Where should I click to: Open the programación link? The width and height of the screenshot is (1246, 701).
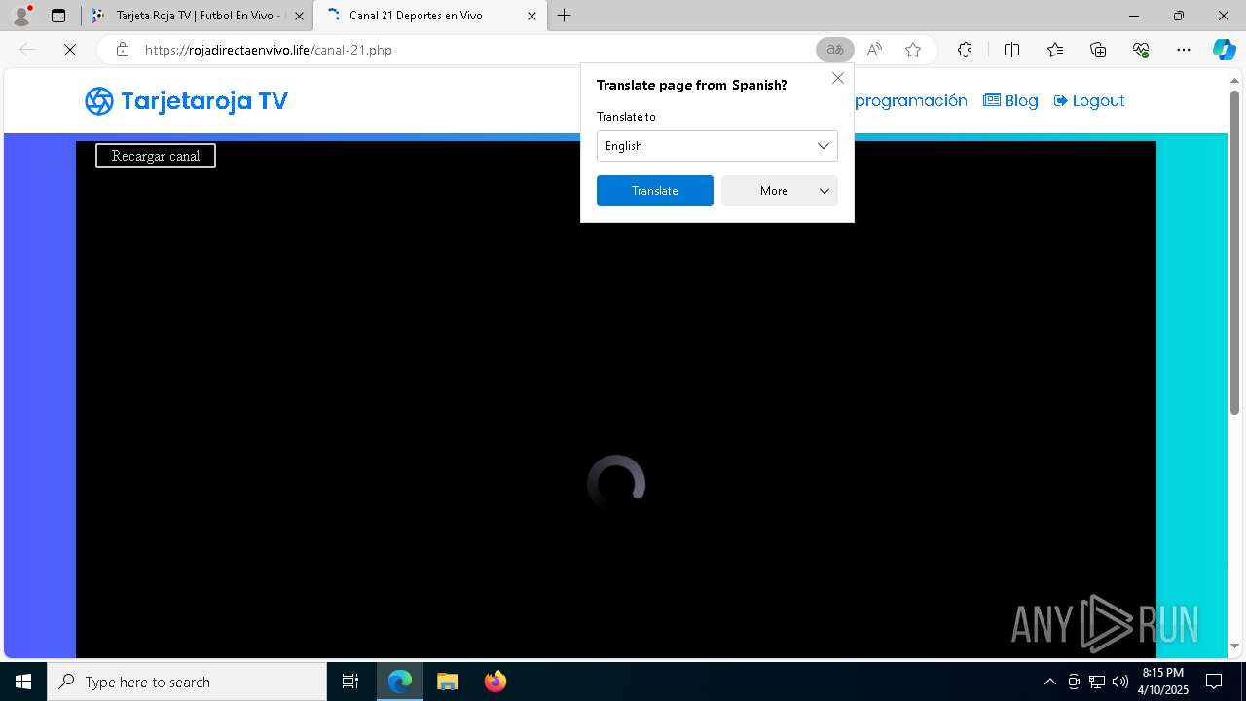(911, 100)
